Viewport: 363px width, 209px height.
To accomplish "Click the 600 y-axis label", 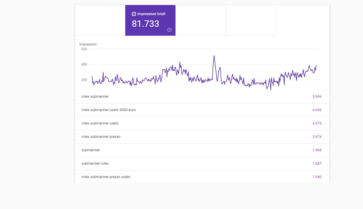I will point(84,49).
